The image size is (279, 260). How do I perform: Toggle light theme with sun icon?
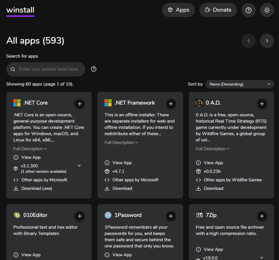pyautogui.click(x=267, y=10)
